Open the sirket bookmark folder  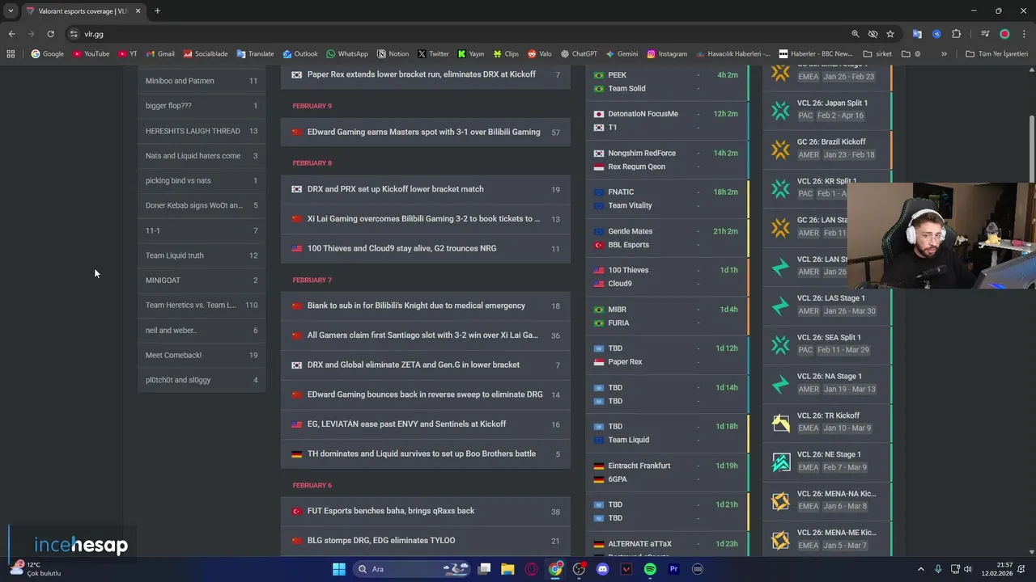point(877,54)
